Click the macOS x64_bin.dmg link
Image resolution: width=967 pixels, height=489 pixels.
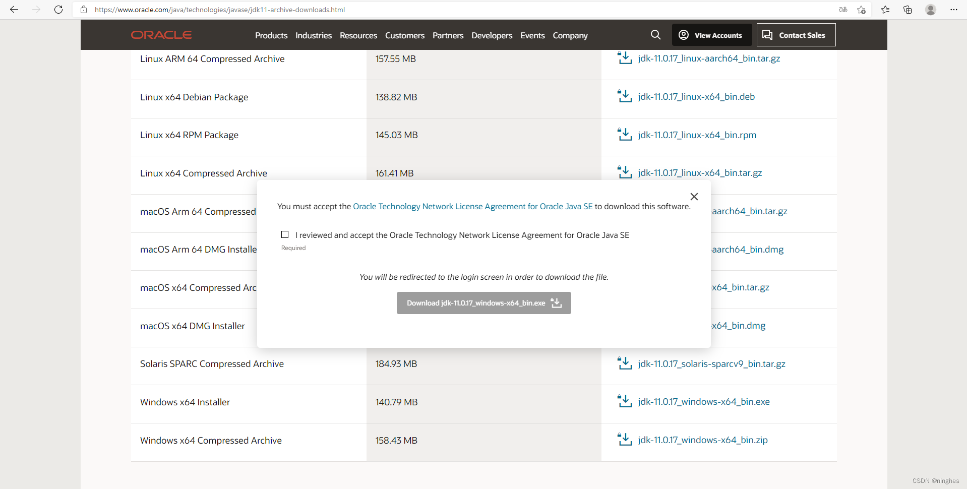pos(738,325)
